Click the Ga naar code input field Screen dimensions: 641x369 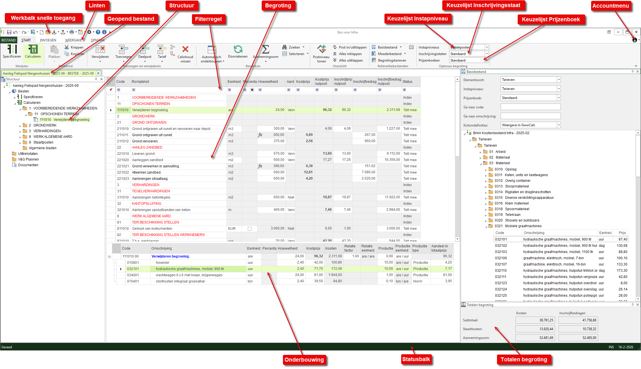530,107
